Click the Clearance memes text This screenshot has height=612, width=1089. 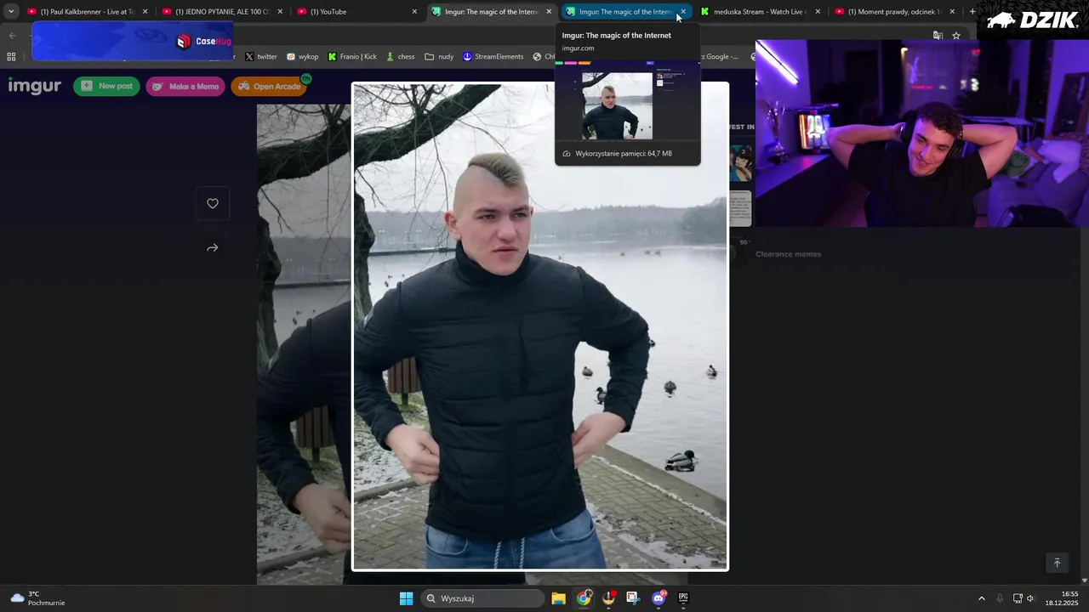(x=788, y=254)
